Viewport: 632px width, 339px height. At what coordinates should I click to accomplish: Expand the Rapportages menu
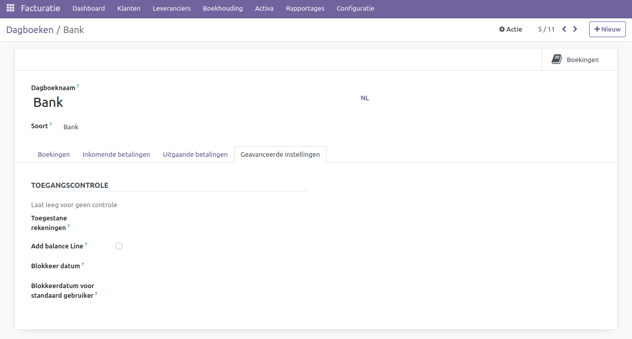[x=305, y=9]
